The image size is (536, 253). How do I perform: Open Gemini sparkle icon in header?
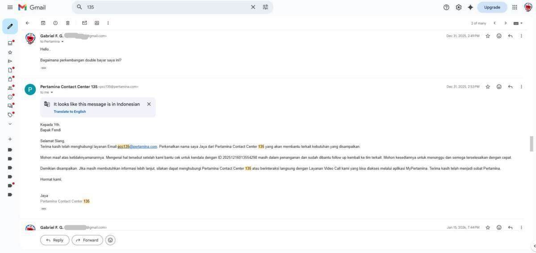click(470, 7)
